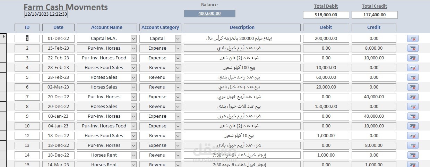Viewport: 430px width, 167px height.
Task: Click the Date column header
Action: [x=58, y=27]
